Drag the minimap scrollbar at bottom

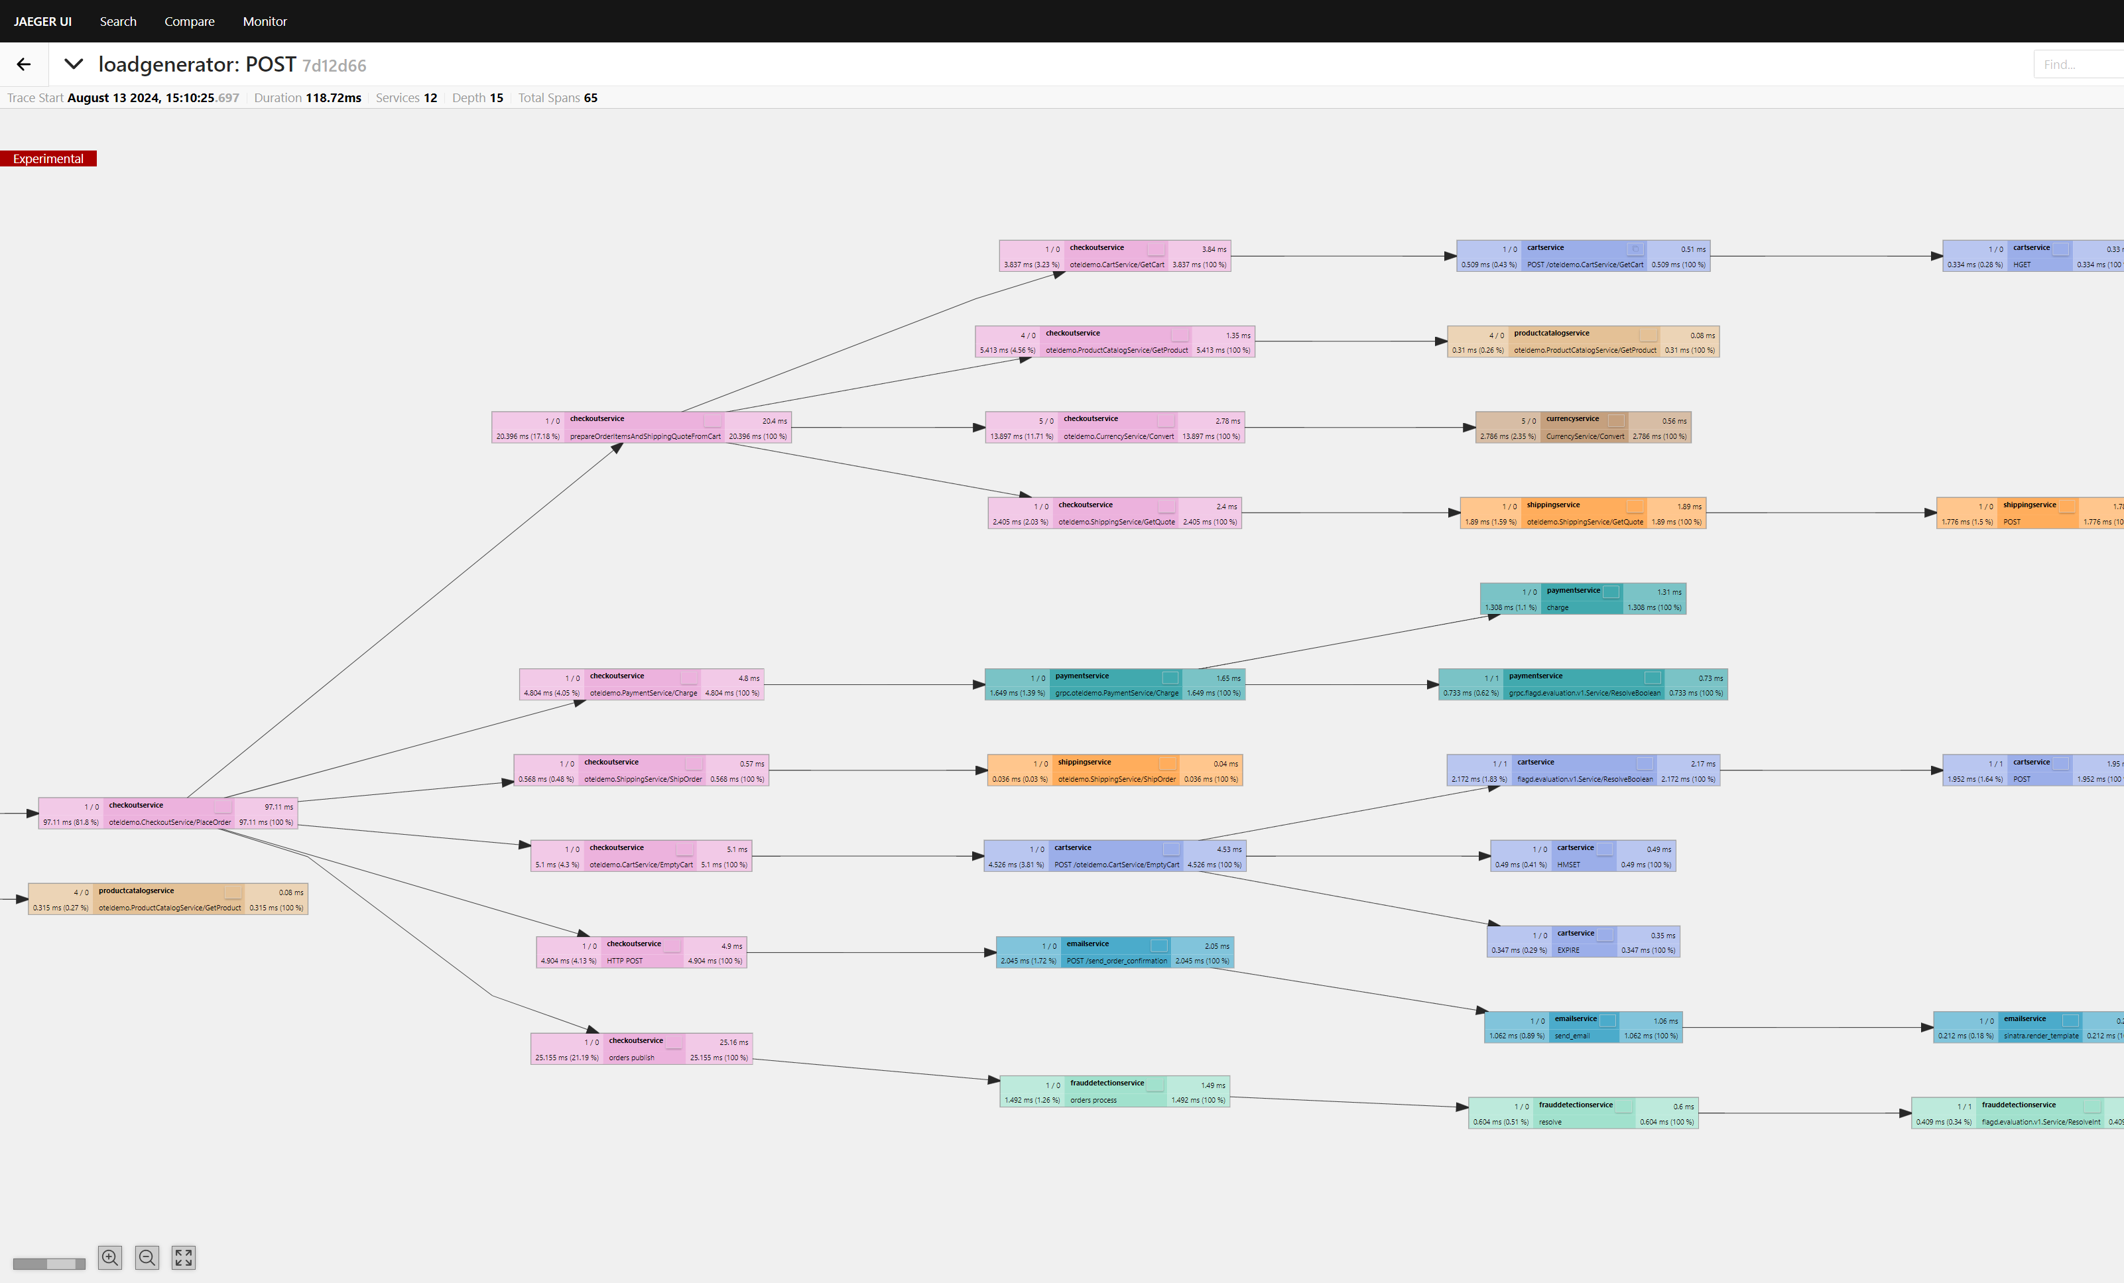click(47, 1263)
